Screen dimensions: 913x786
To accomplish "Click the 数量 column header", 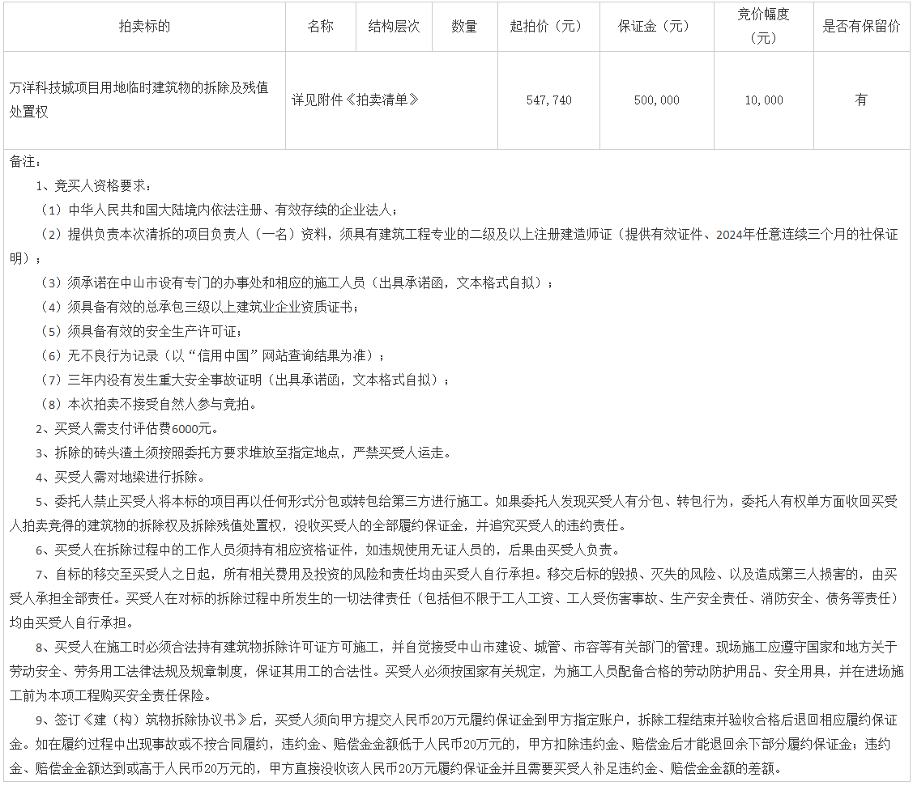I will click(464, 26).
